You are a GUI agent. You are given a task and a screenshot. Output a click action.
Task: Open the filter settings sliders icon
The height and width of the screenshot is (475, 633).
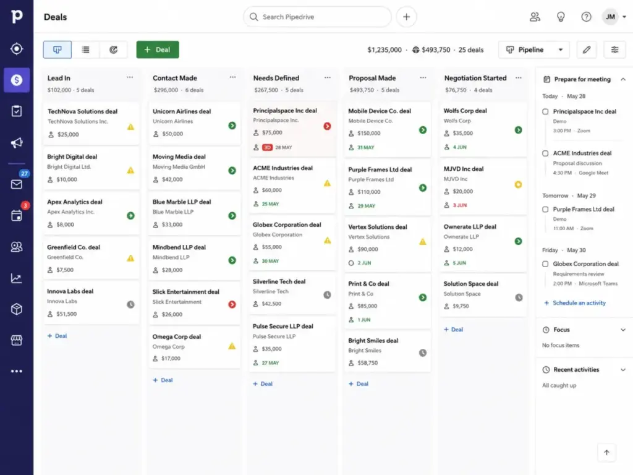click(614, 49)
